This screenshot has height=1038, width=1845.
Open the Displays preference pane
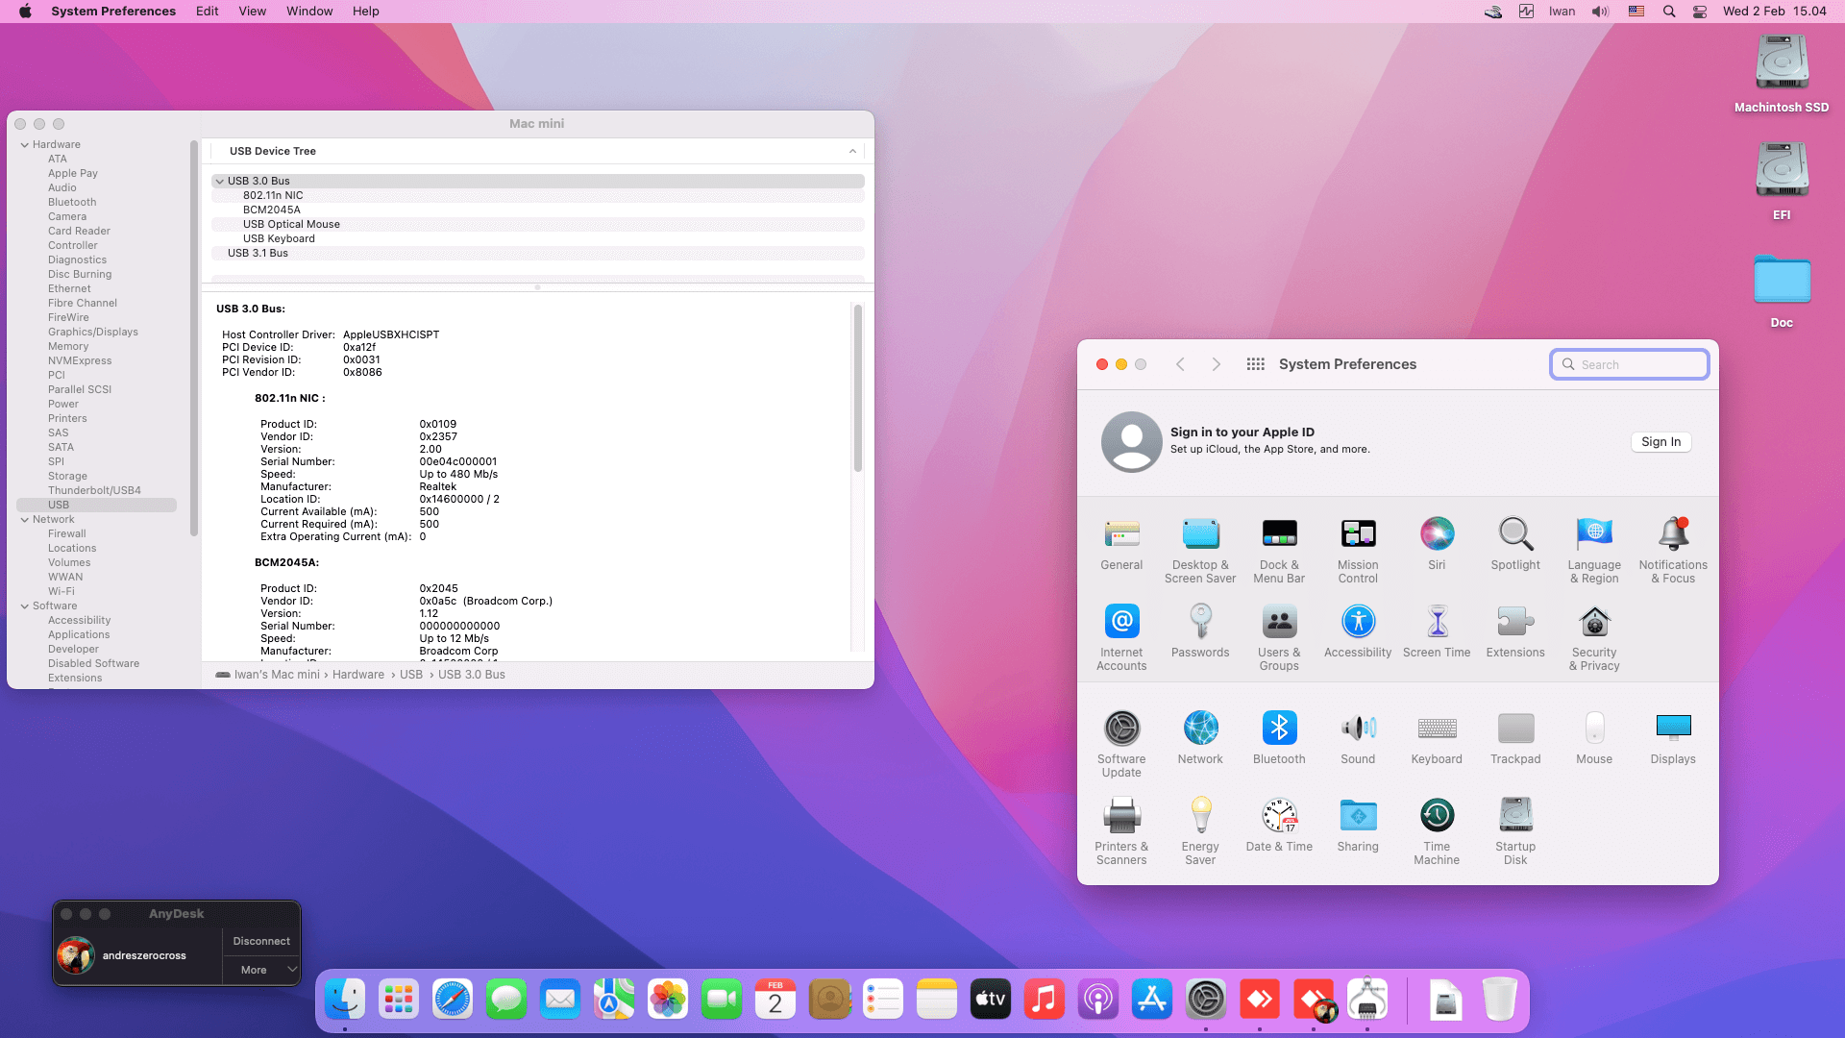point(1673,729)
